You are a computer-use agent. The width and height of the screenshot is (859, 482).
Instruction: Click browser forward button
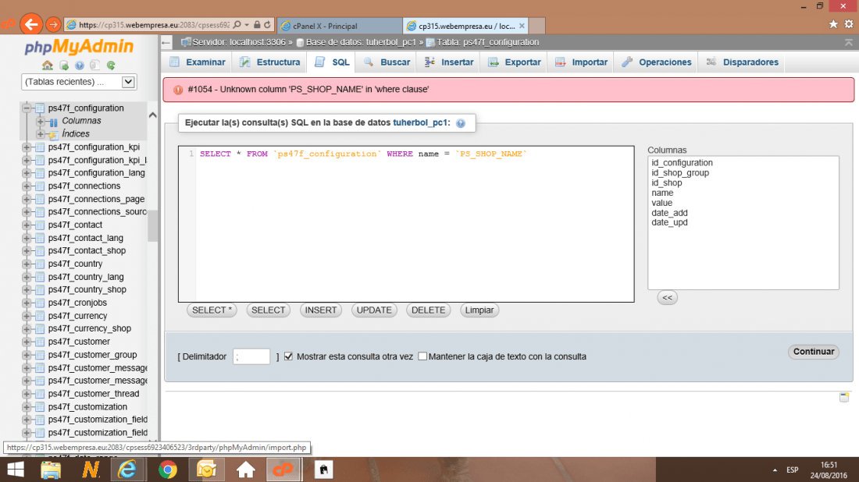[x=53, y=25]
